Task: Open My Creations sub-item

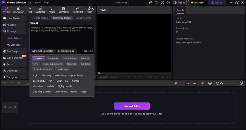Action: click(x=14, y=45)
